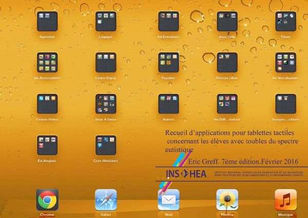Tap the Im Emotions folder

pyautogui.click(x=168, y=22)
